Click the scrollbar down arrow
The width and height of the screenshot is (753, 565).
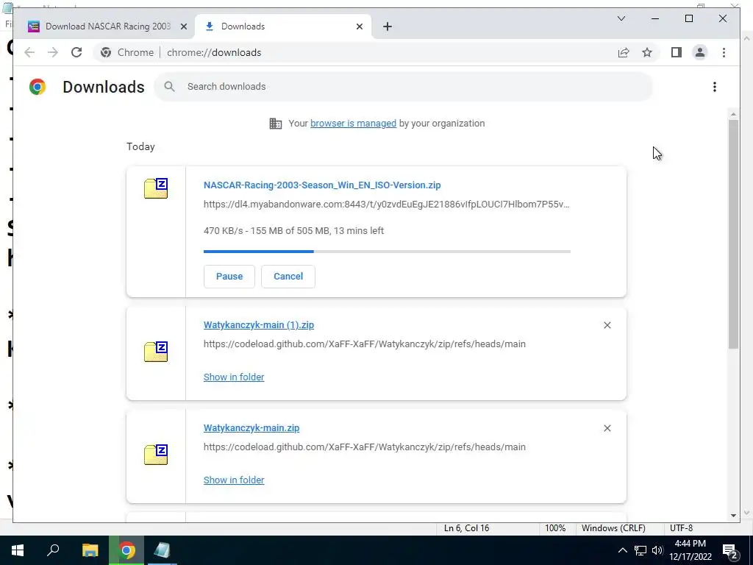click(733, 516)
